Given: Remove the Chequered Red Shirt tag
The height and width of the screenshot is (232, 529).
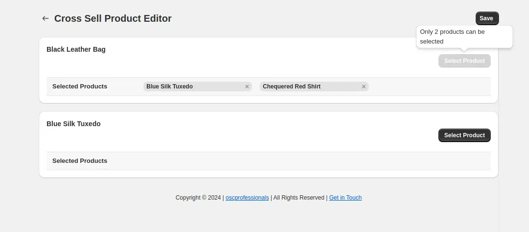Looking at the screenshot, I should [x=364, y=87].
